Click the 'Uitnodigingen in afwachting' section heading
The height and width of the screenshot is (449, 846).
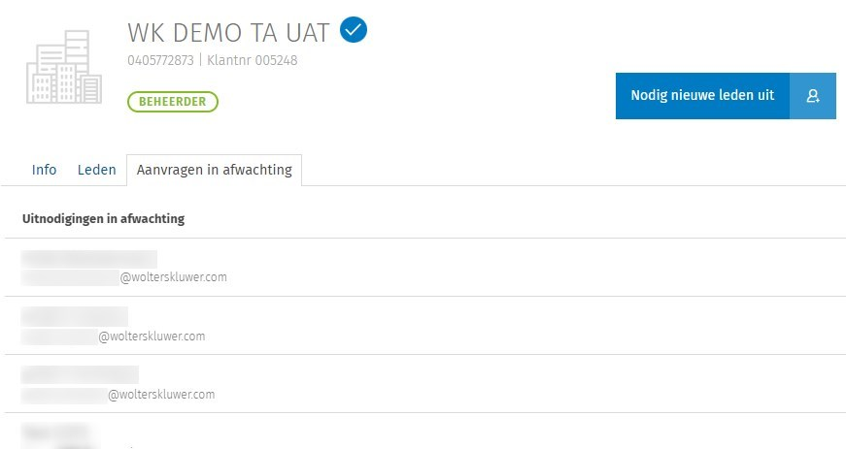point(103,219)
